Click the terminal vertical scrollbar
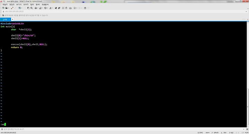249x134 pixels. tap(248, 74)
